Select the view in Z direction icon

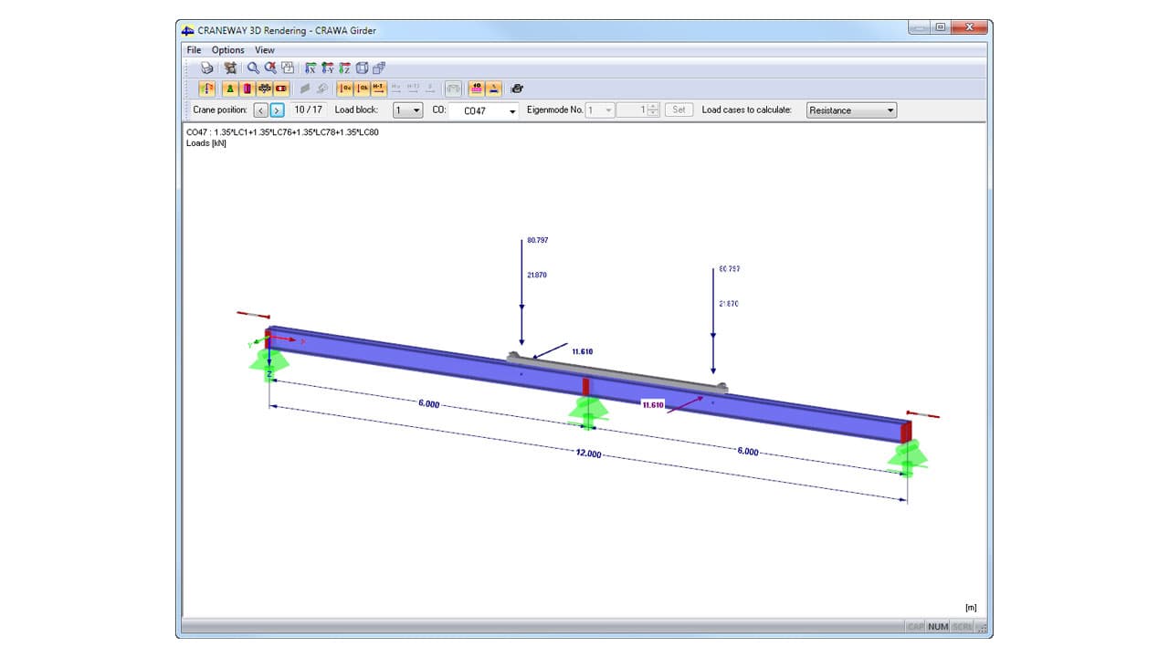[343, 68]
